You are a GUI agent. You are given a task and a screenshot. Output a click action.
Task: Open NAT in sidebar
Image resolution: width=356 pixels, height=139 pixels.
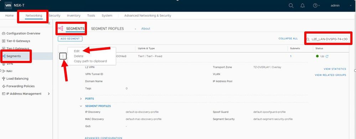(x=9, y=71)
